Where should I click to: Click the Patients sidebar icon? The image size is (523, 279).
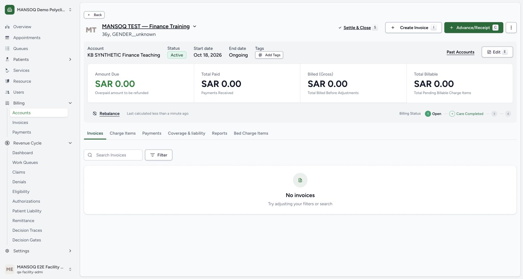click(x=7, y=59)
